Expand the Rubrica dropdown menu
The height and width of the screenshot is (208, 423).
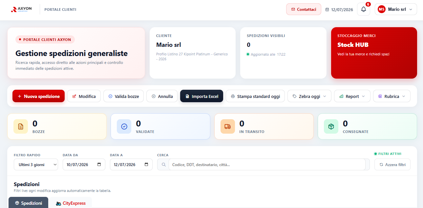click(x=403, y=96)
